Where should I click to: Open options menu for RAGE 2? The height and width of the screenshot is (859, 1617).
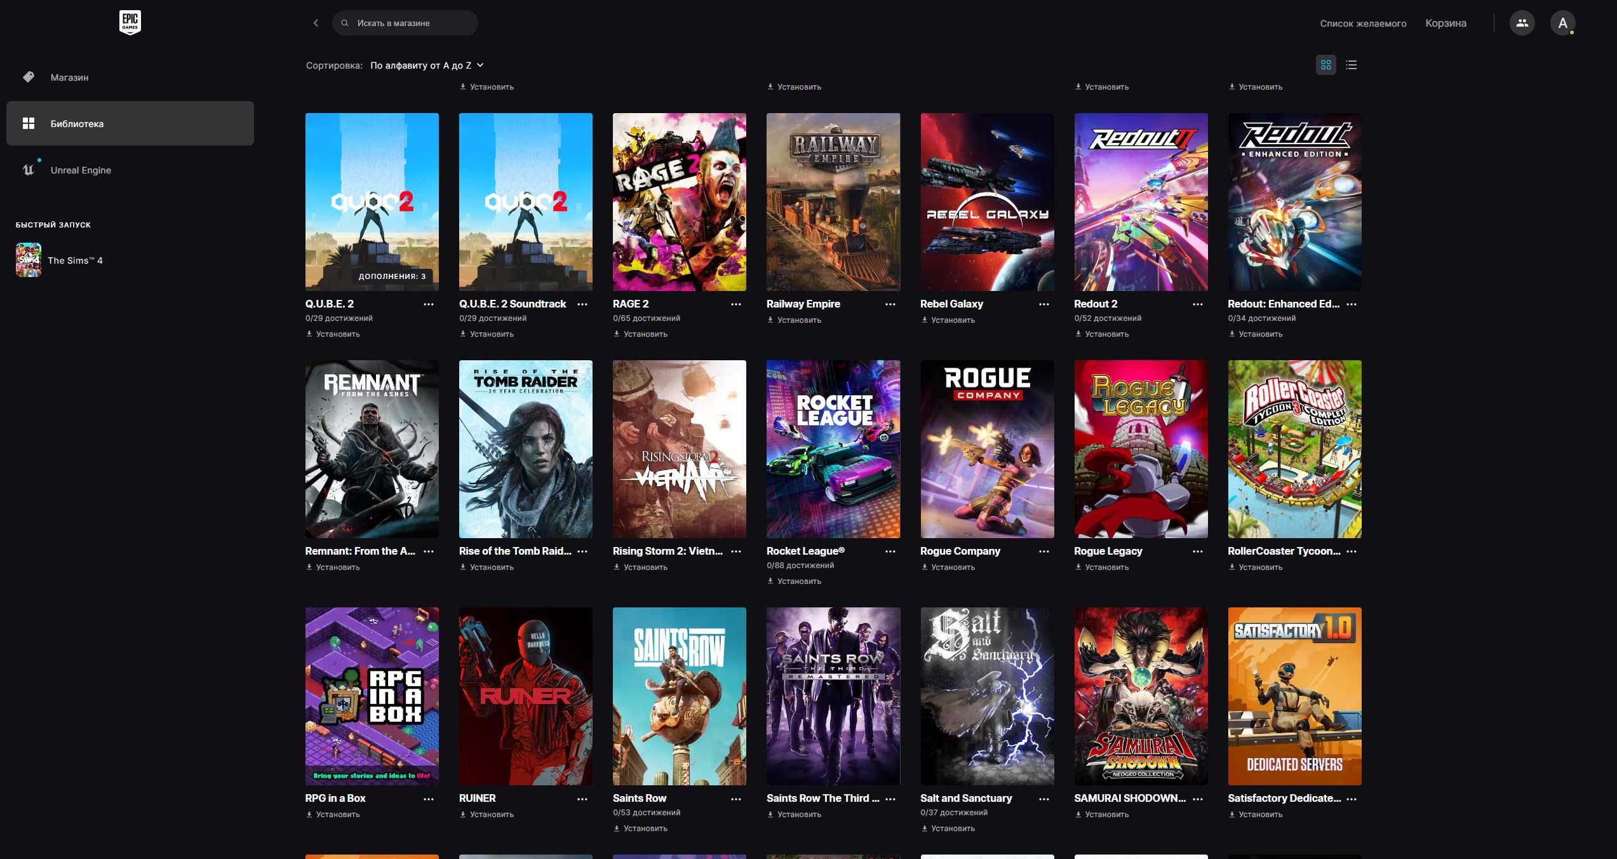coord(736,304)
